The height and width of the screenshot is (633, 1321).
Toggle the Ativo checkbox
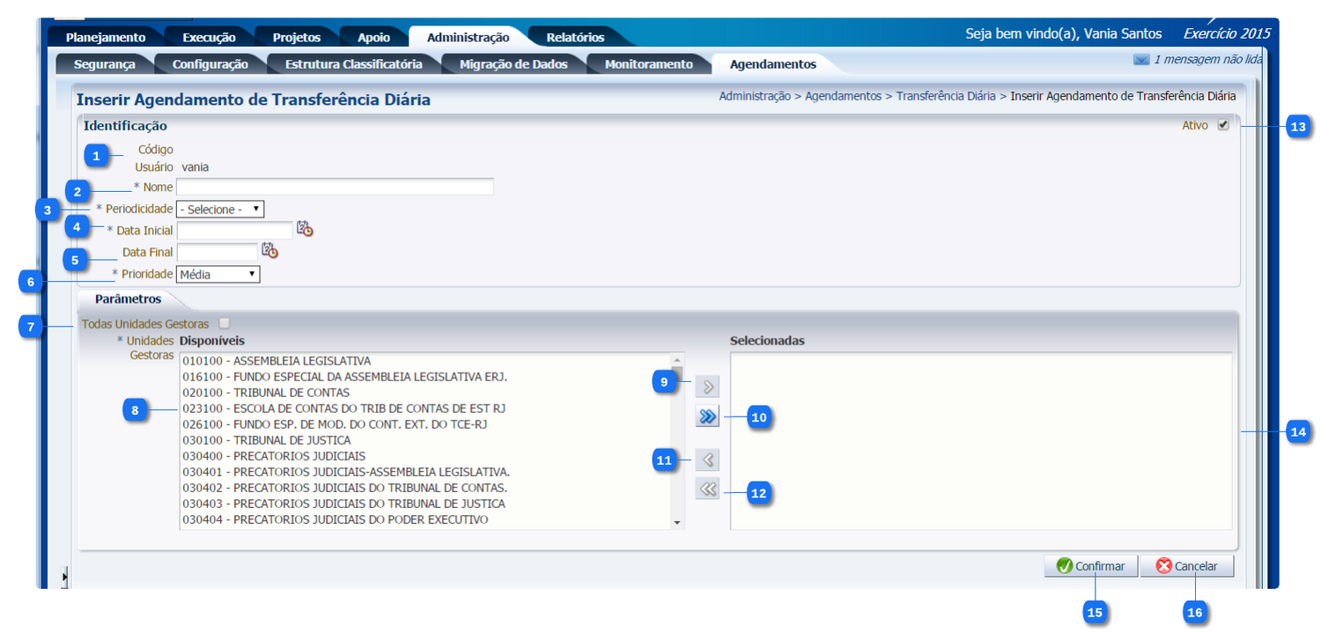point(1223,125)
